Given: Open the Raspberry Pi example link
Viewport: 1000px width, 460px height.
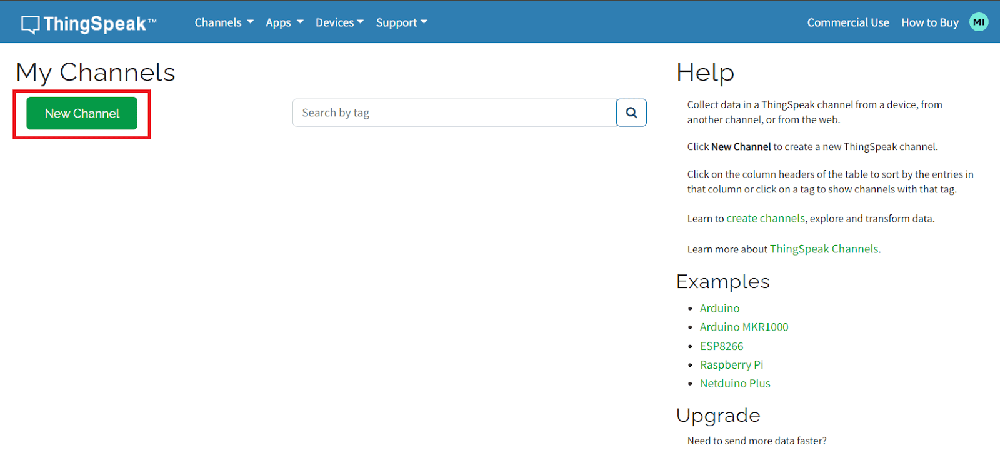Looking at the screenshot, I should (731, 365).
